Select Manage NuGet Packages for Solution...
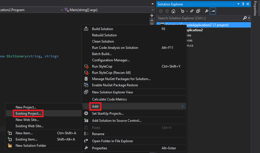This screenshot has height=153, width=260. [121, 79]
